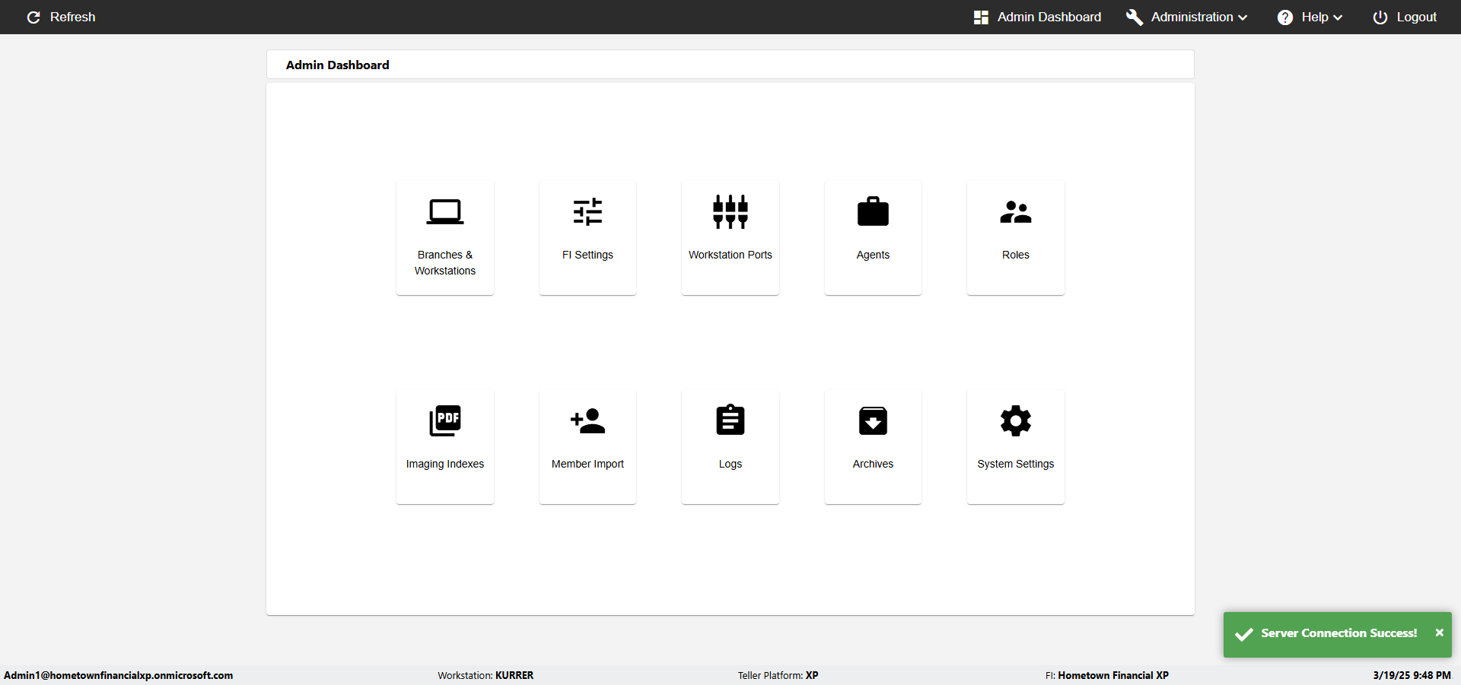The width and height of the screenshot is (1461, 685).
Task: Select the Branches & Workstations label
Action: (x=445, y=263)
